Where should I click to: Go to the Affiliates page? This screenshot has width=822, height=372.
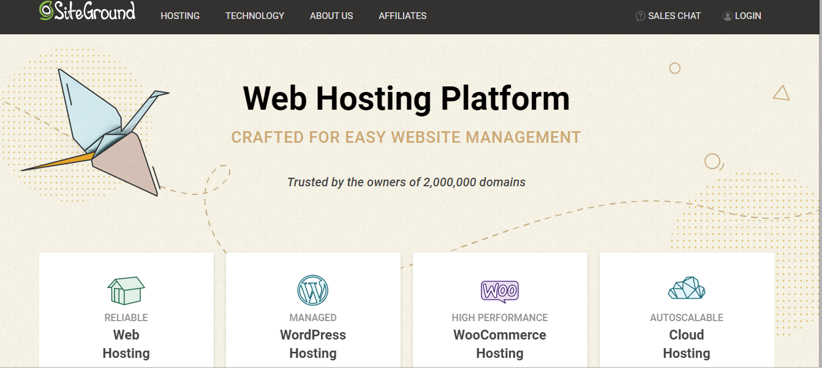coord(402,16)
